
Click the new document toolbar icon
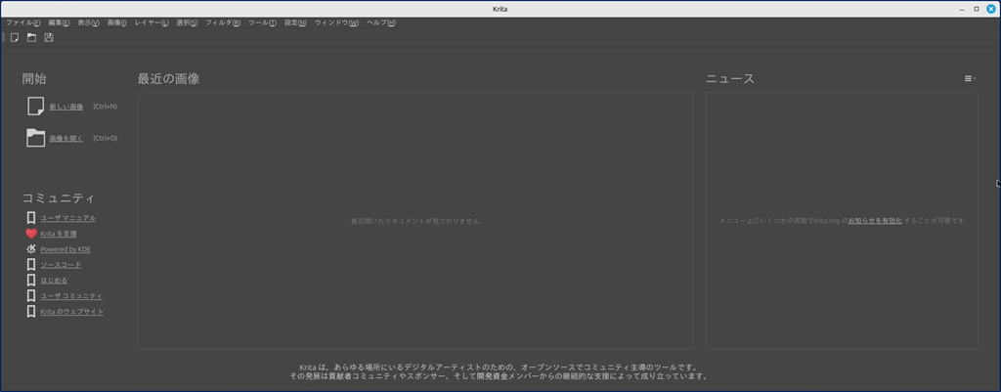(x=15, y=37)
